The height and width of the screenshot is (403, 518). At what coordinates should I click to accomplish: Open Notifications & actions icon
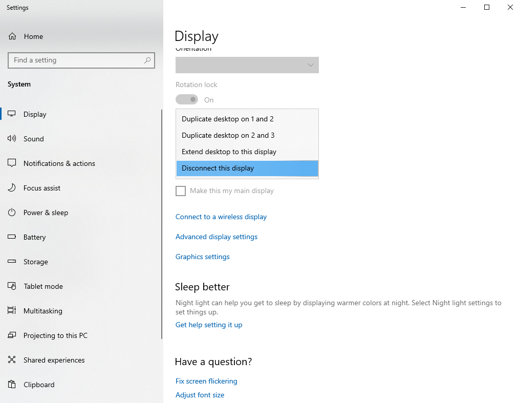coord(12,163)
